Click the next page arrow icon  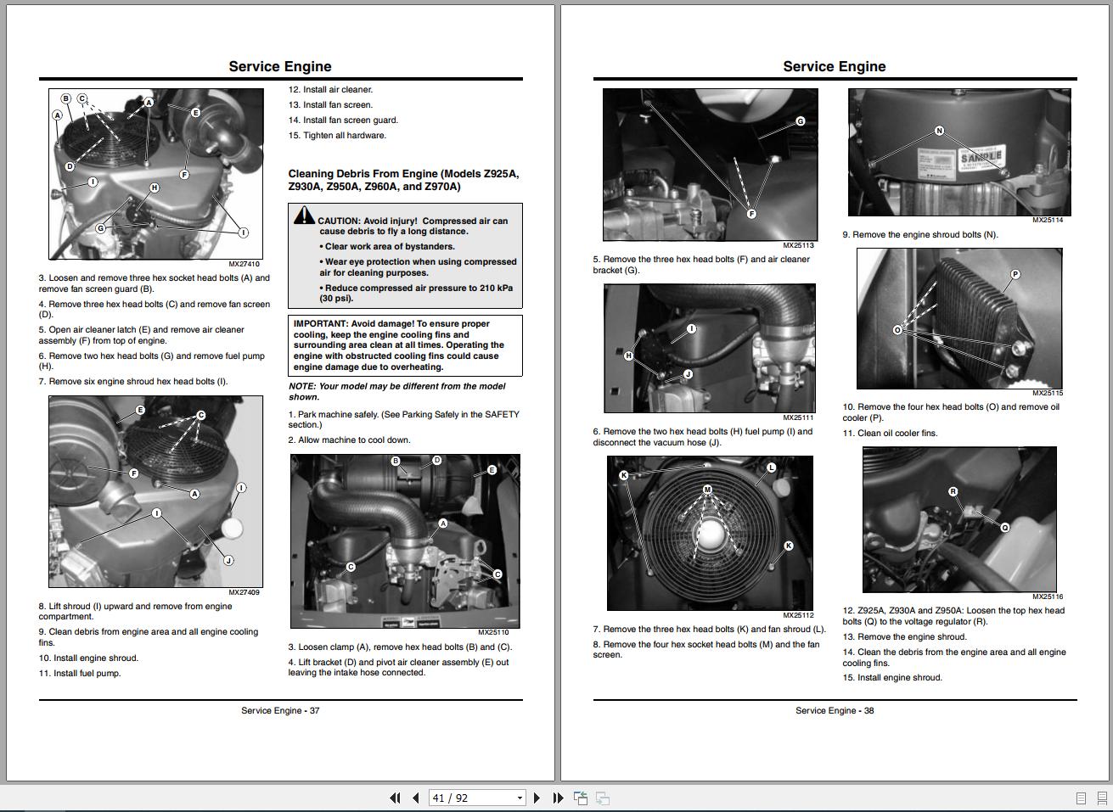[x=537, y=798]
